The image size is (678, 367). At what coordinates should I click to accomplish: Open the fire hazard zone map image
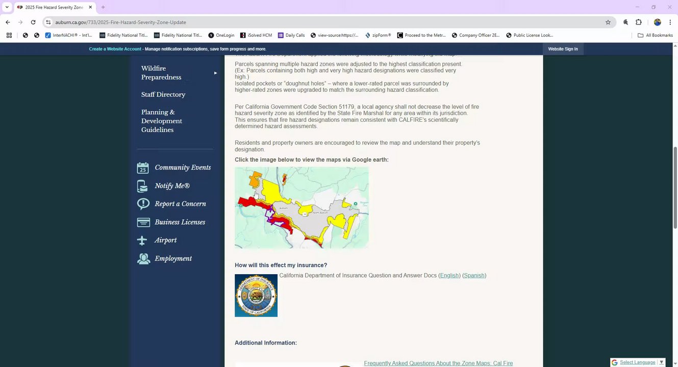pyautogui.click(x=302, y=207)
